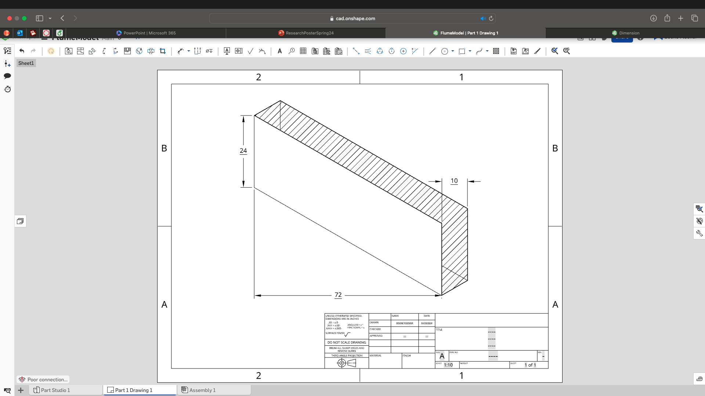
Task: Select the Insert table tool
Action: (x=303, y=51)
